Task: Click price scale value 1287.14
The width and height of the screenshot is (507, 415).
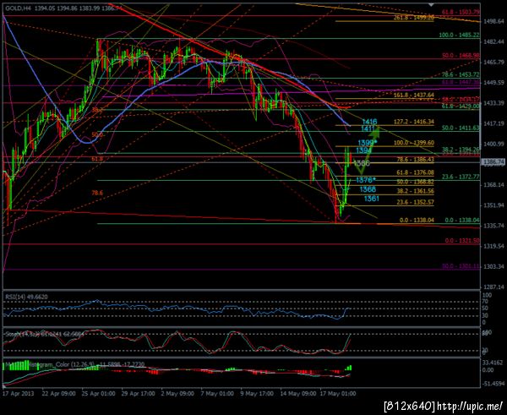Action: pos(493,287)
